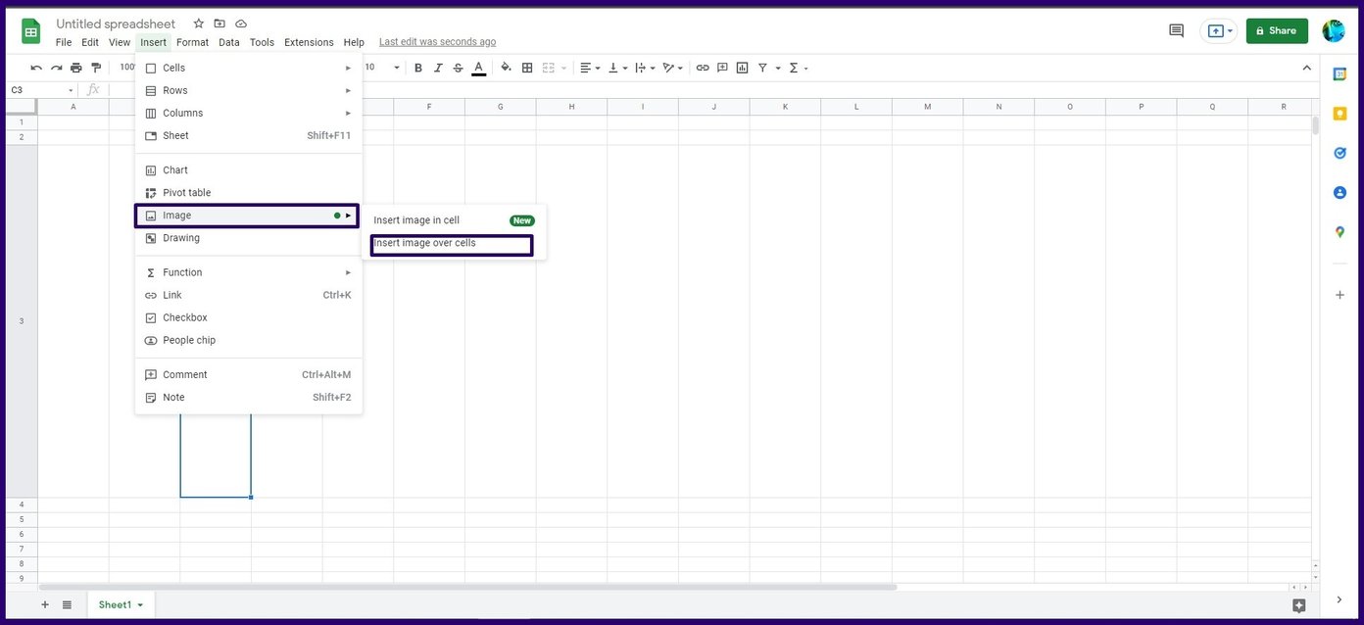Open the fill color bucket
The height and width of the screenshot is (625, 1364).
tap(507, 68)
